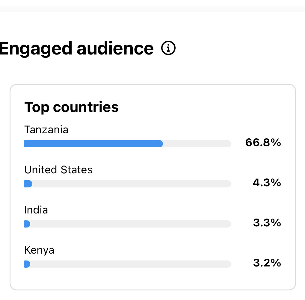Click the United States progress bar
This screenshot has height=300, width=305.
(x=128, y=184)
